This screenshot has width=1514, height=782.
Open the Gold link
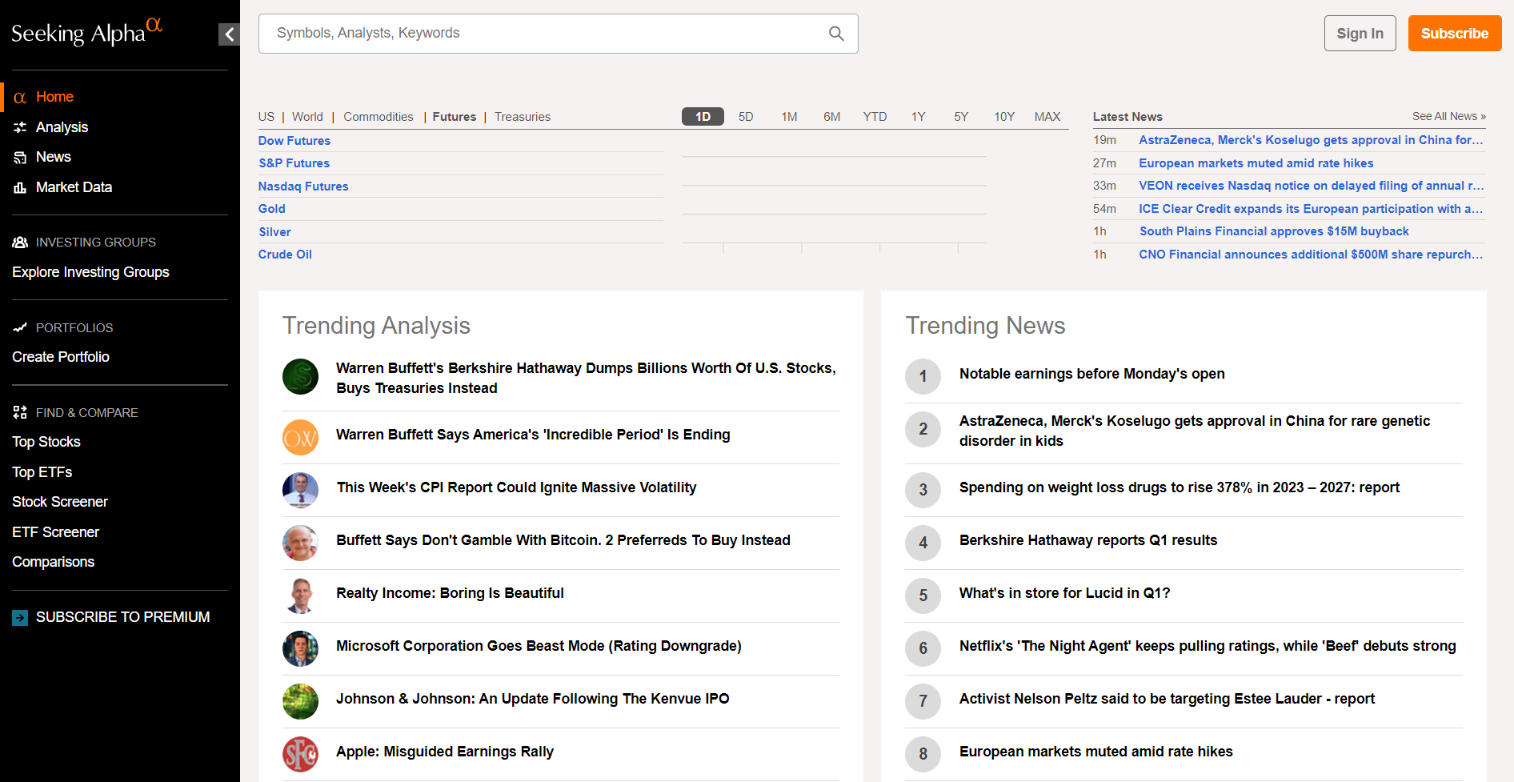[272, 209]
